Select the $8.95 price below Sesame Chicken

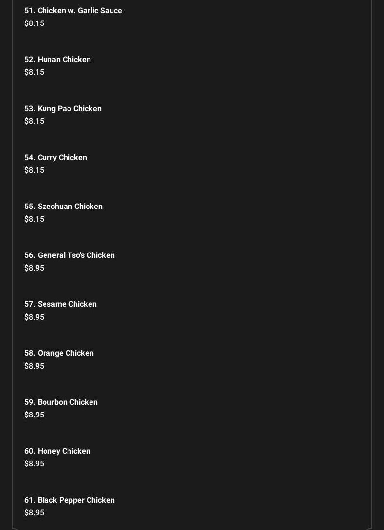pyautogui.click(x=34, y=317)
